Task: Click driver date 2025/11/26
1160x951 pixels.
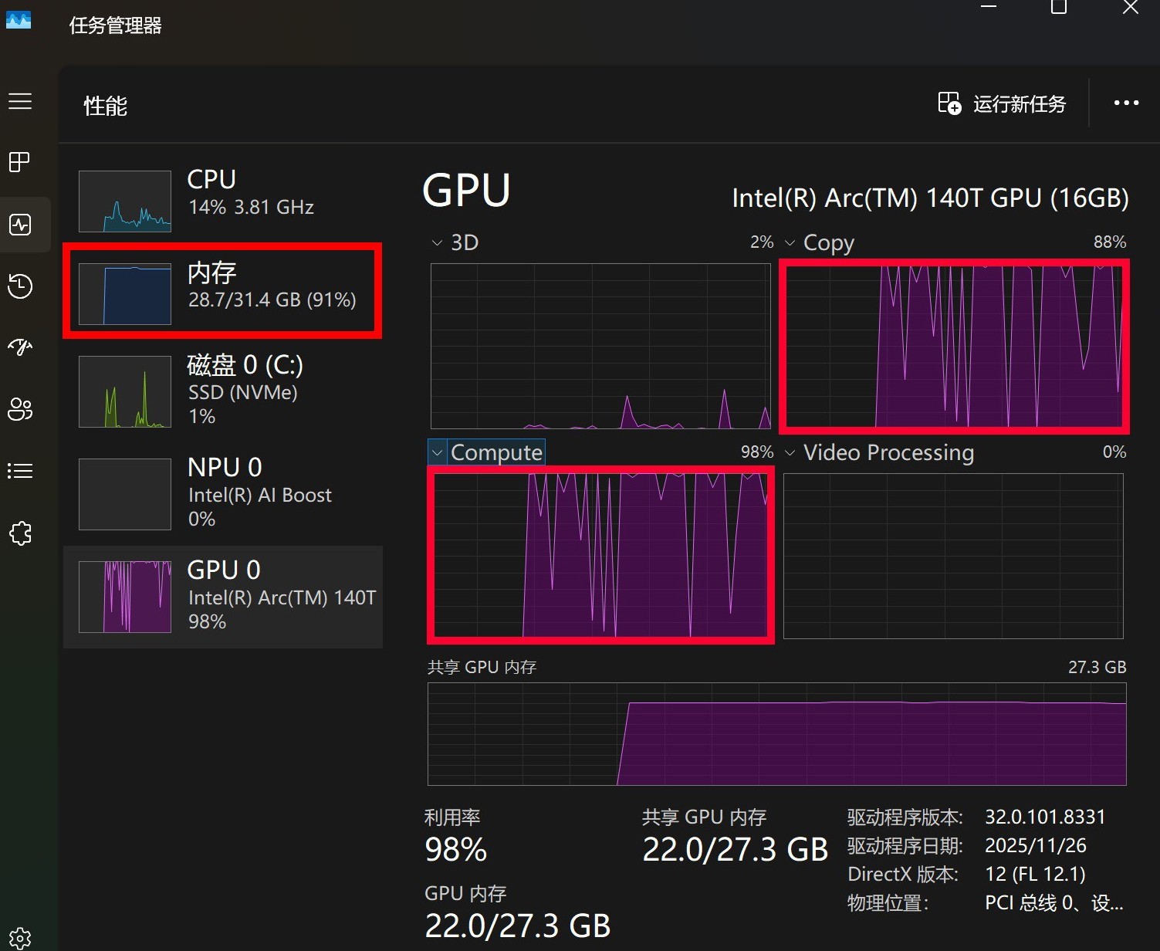Action: [x=1036, y=845]
